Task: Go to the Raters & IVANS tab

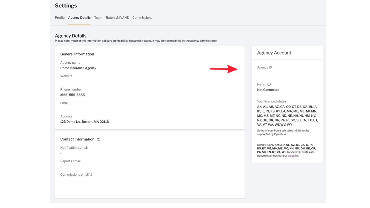Action: (117, 18)
